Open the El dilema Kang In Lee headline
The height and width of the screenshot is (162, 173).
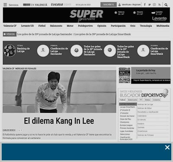click(x=59, y=121)
